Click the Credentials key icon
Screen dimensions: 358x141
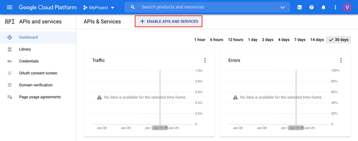tap(10, 61)
